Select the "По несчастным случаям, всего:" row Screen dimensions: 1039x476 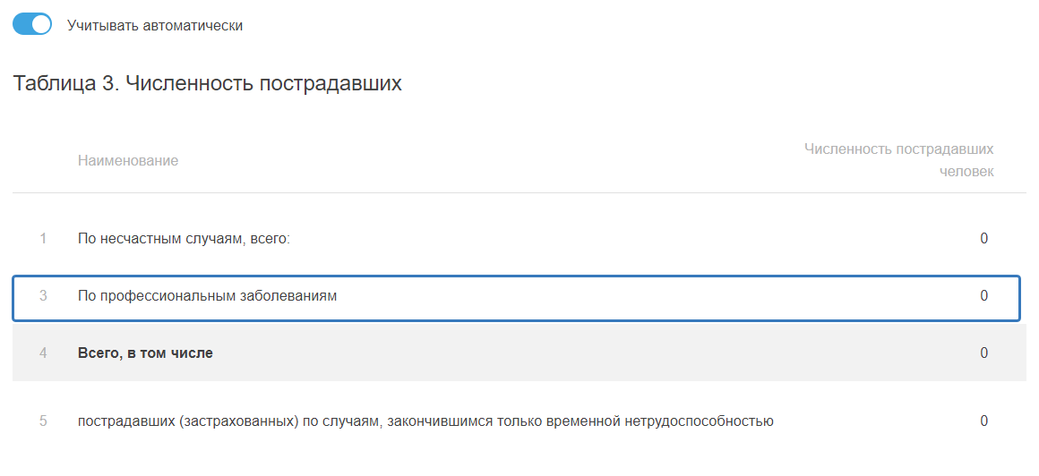[184, 239]
